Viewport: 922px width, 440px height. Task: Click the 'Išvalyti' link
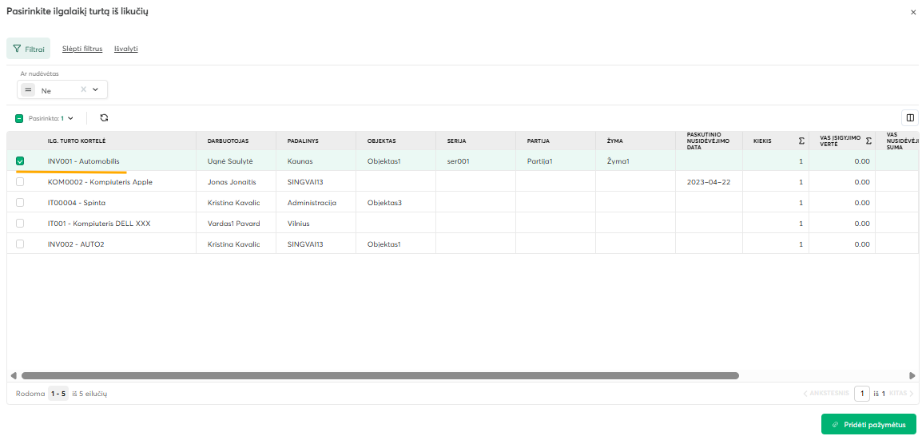(x=126, y=49)
